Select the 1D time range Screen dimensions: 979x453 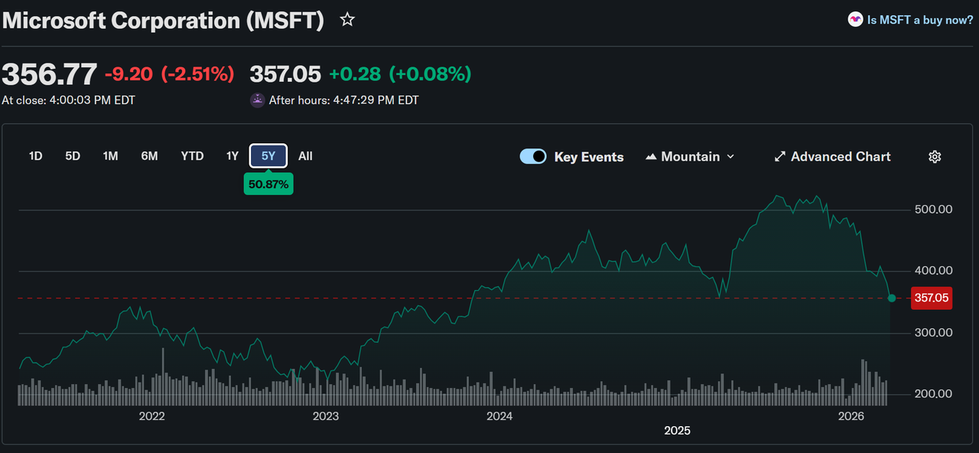tap(35, 156)
